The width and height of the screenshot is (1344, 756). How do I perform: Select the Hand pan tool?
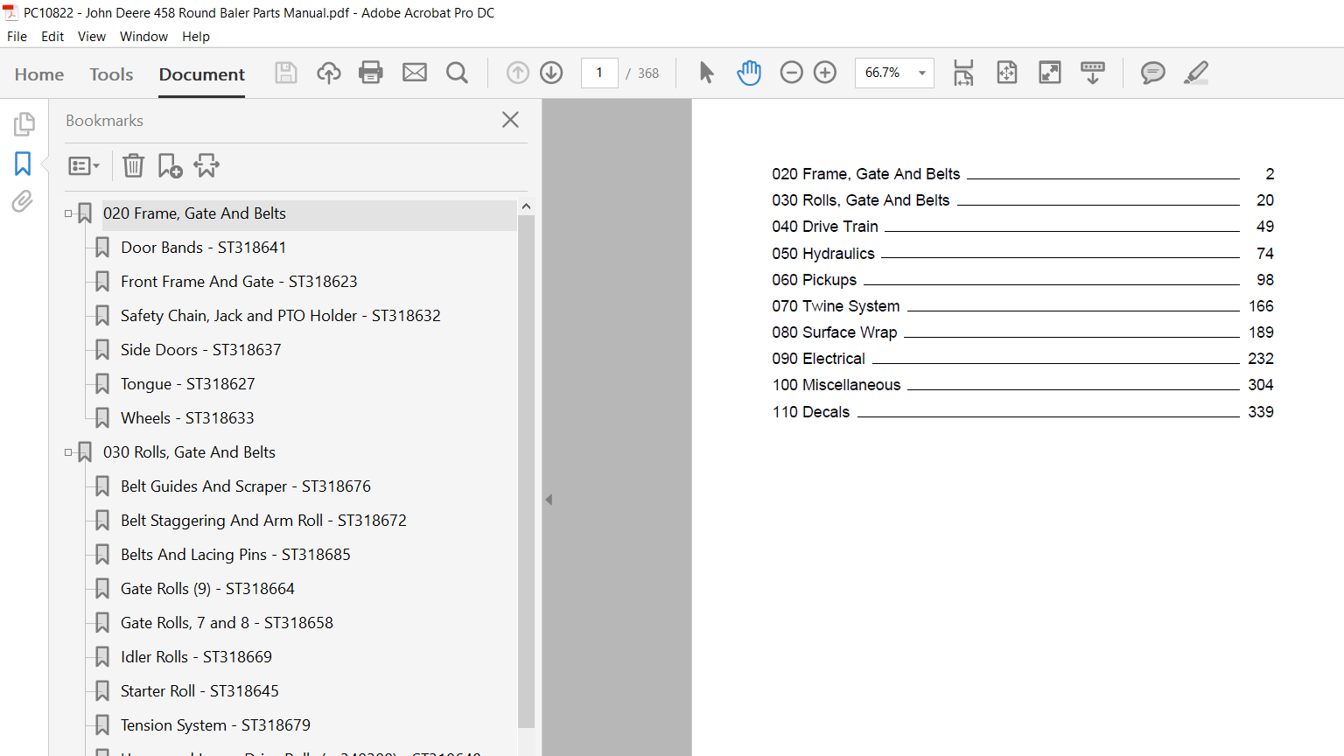[749, 73]
